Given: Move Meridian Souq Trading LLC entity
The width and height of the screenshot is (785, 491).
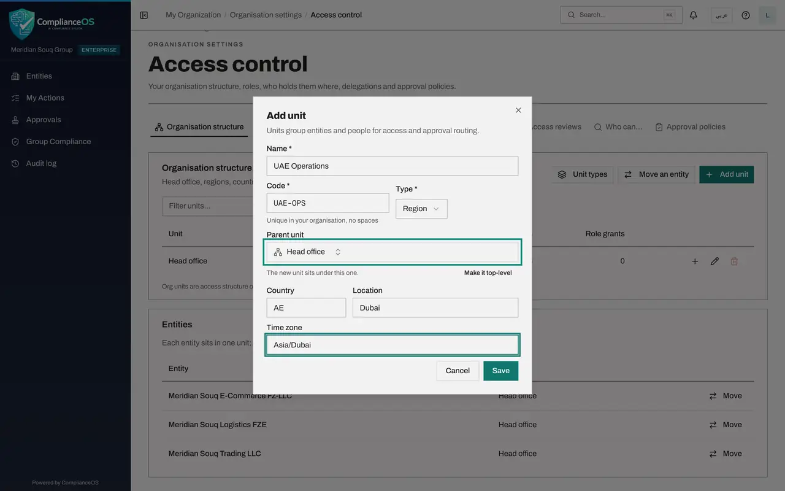Looking at the screenshot, I should pos(726,454).
